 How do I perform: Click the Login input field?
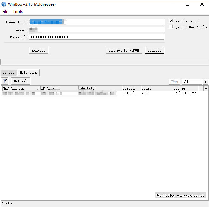click(97, 29)
